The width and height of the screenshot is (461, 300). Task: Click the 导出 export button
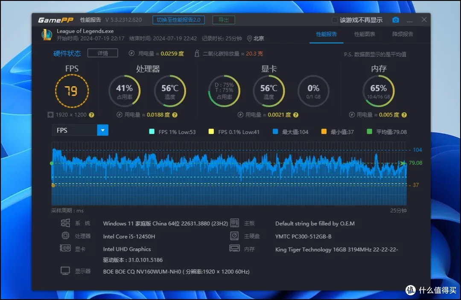pyautogui.click(x=224, y=20)
